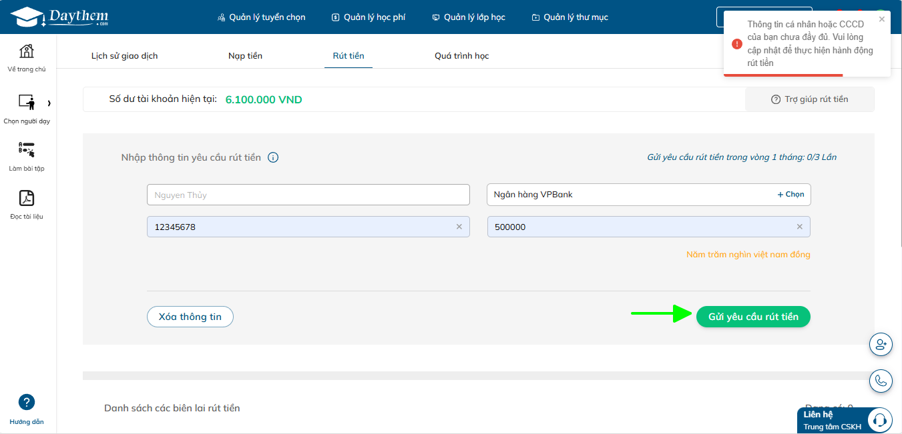The image size is (902, 434).
Task: Switch to Nạp tiền tab
Action: pos(246,56)
